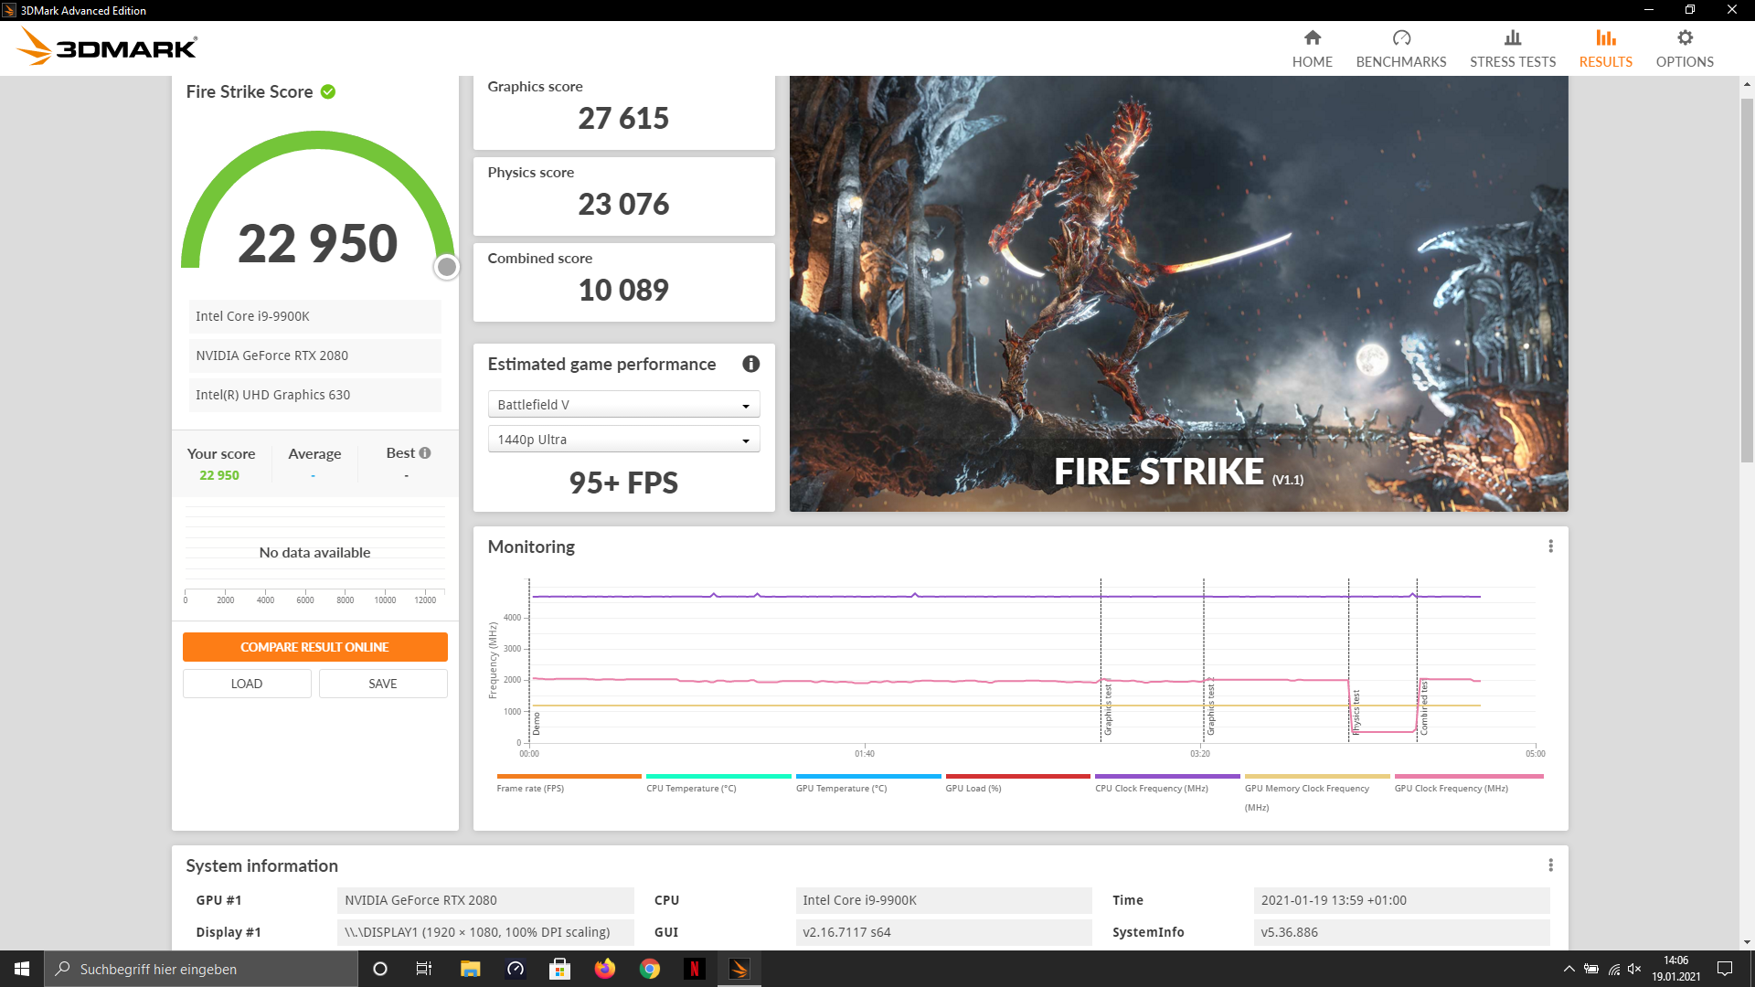Toggle GPU Memory Clock Frequency legend series
1755x987 pixels.
(1317, 792)
